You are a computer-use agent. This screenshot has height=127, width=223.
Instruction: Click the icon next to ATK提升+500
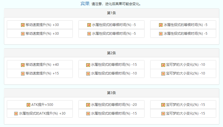(x=28, y=105)
